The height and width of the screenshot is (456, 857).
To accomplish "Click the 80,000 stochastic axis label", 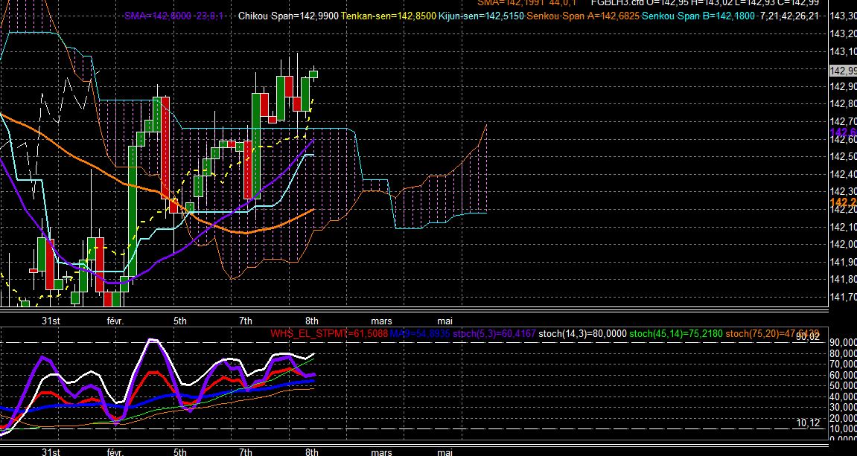I will (844, 353).
